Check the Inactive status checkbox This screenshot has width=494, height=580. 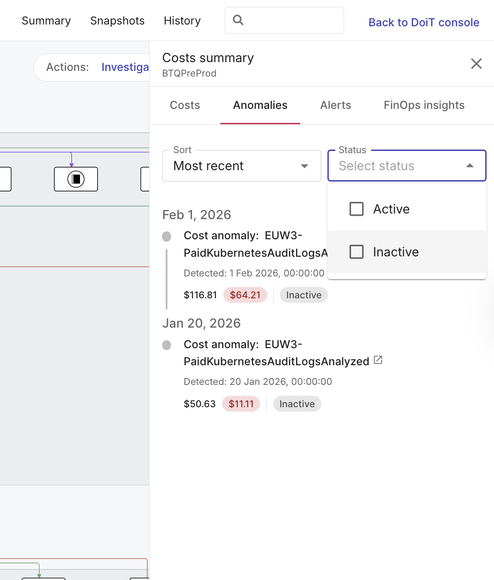356,252
